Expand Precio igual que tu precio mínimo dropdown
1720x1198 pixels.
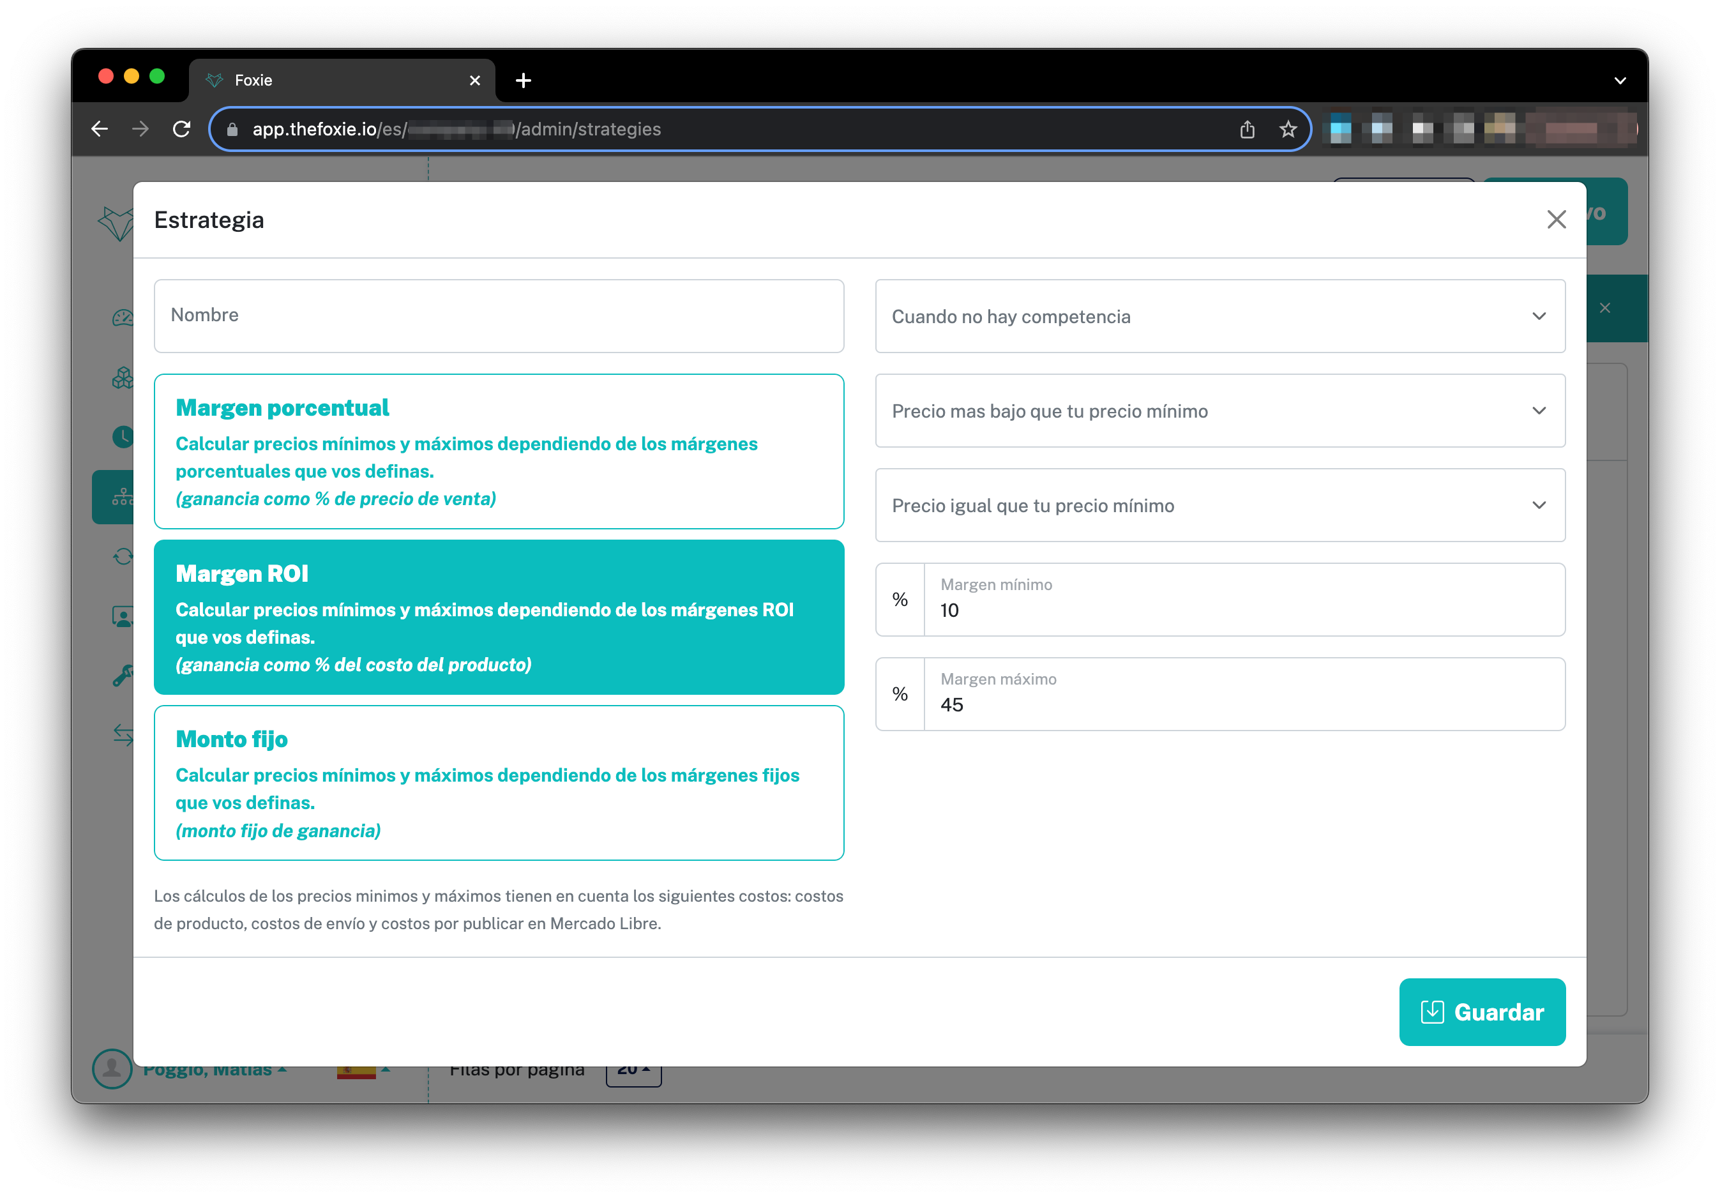tap(1219, 505)
